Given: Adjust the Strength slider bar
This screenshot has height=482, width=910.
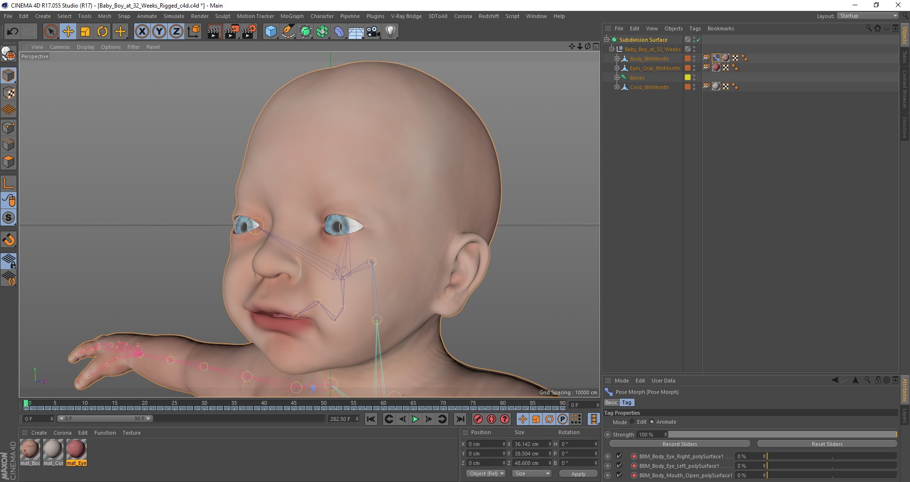Looking at the screenshot, I should (x=783, y=434).
